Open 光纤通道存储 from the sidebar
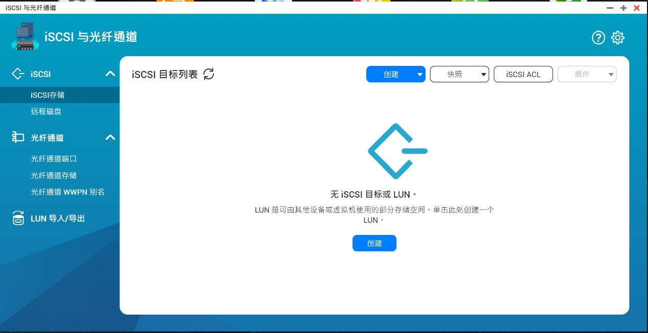The width and height of the screenshot is (648, 333). coord(53,175)
